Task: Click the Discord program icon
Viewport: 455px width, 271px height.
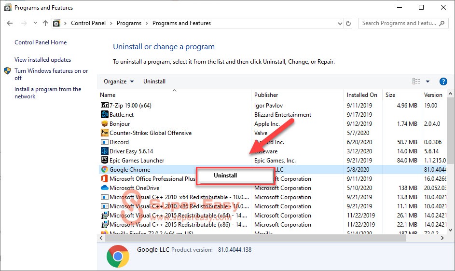Action: click(105, 142)
